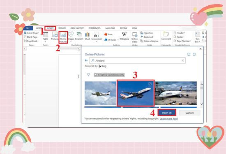Open the FILE tab
The height and width of the screenshot is (154, 226).
(x=28, y=28)
